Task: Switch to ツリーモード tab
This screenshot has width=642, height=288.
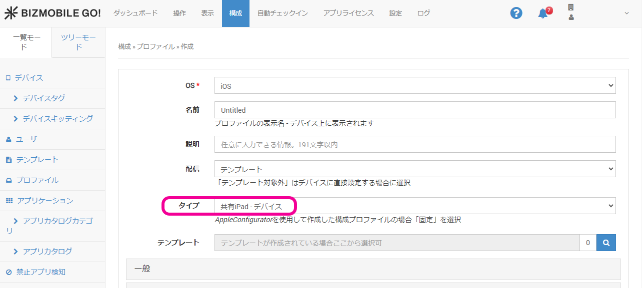Action: 78,42
